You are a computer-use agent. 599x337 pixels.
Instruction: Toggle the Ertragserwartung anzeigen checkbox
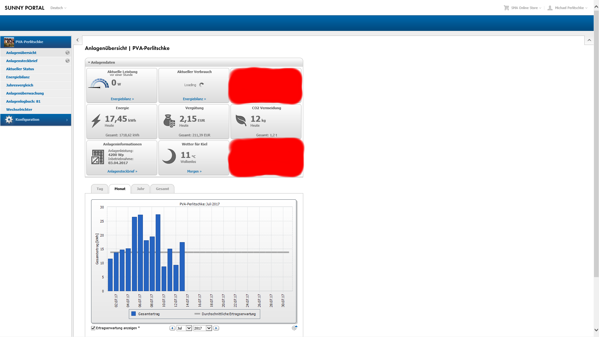tap(93, 328)
